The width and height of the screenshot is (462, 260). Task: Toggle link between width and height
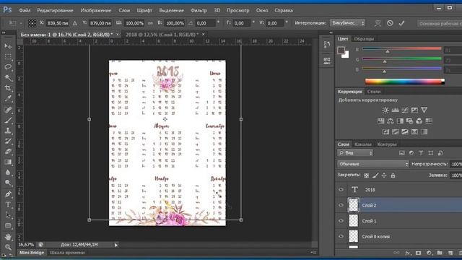coord(151,23)
